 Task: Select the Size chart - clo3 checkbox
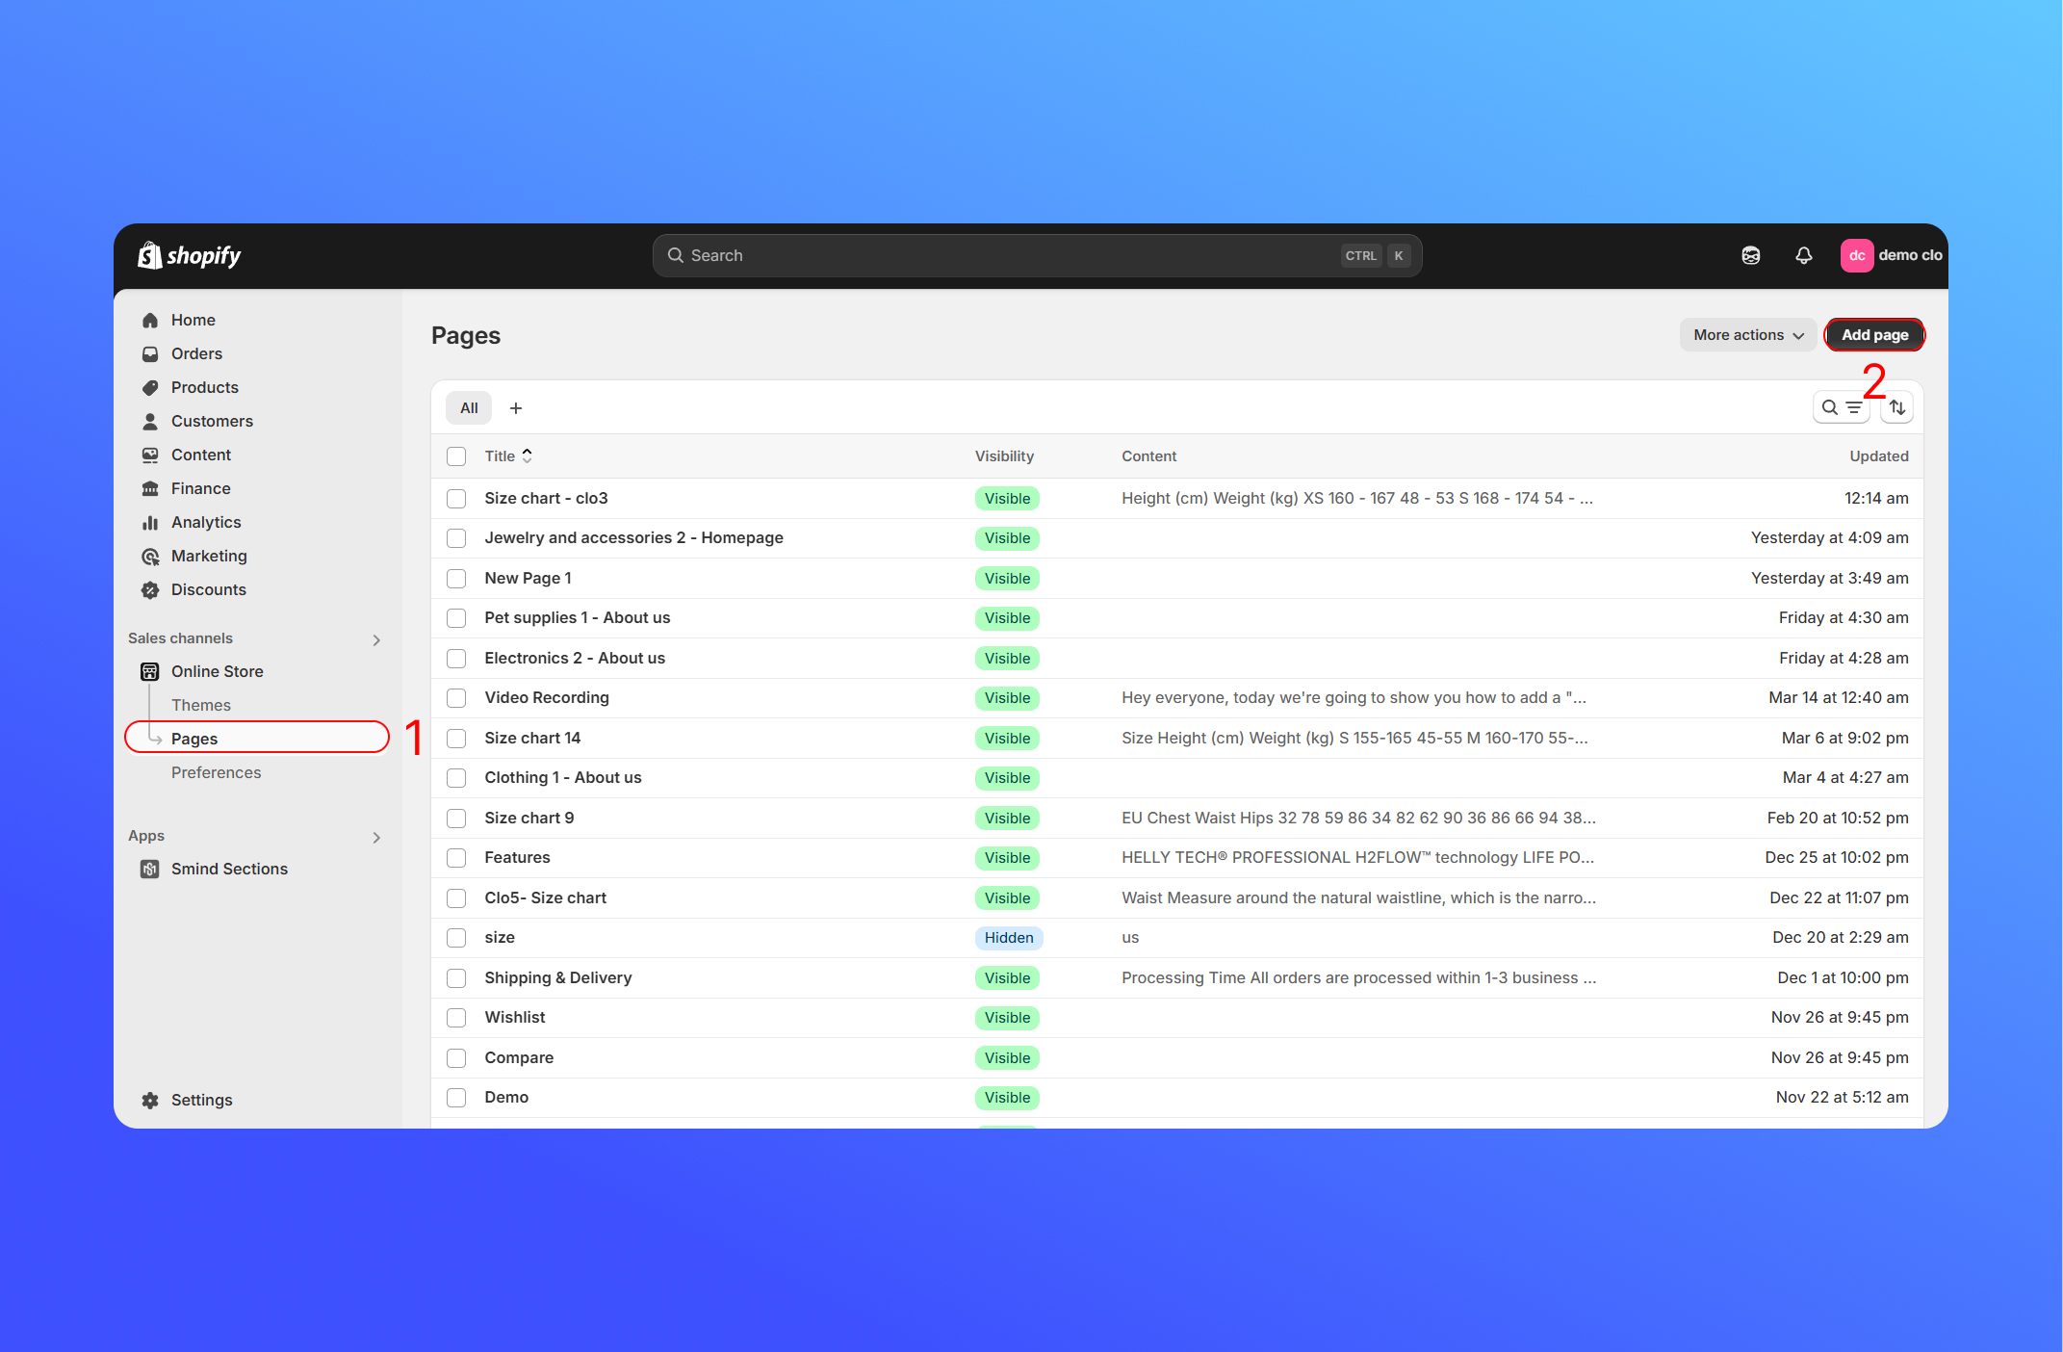point(456,499)
